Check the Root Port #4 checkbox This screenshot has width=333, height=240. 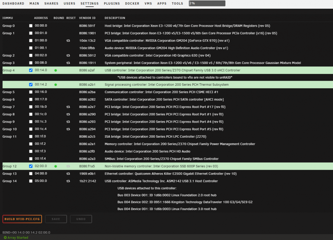[31, 122]
